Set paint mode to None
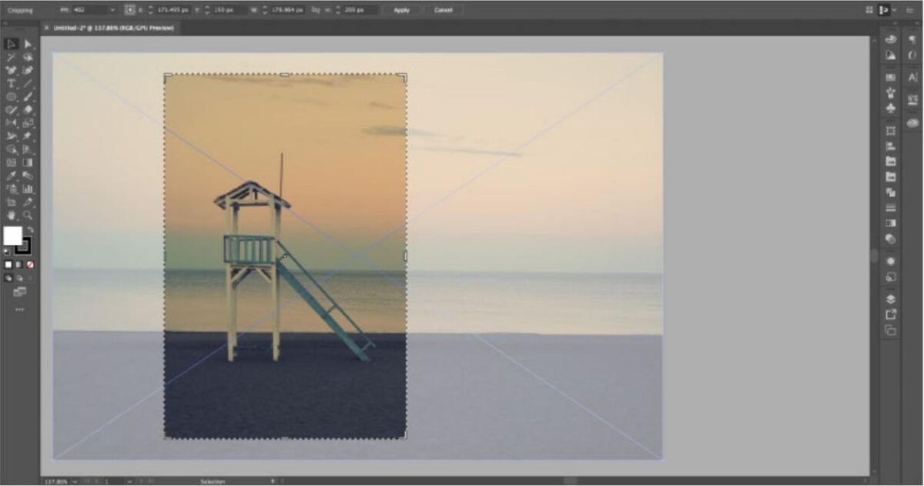 30,264
